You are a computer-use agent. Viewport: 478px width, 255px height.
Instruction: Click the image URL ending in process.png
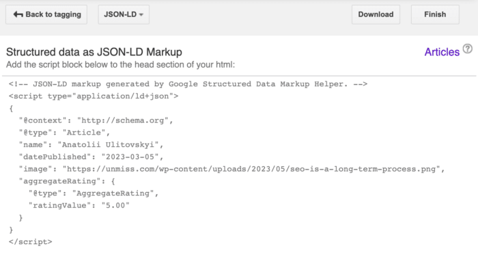pos(251,169)
